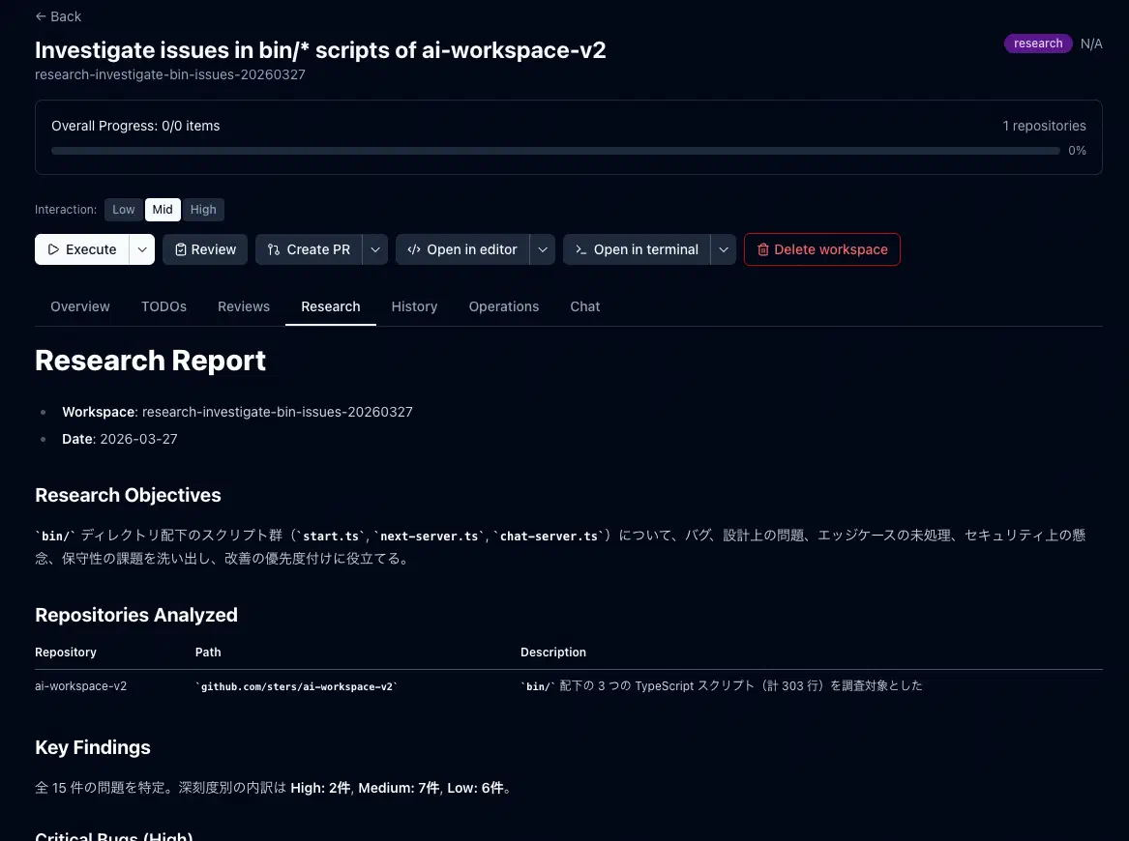Screen dimensions: 1129x841
Task: Click the Operations tab
Action: pos(503,306)
